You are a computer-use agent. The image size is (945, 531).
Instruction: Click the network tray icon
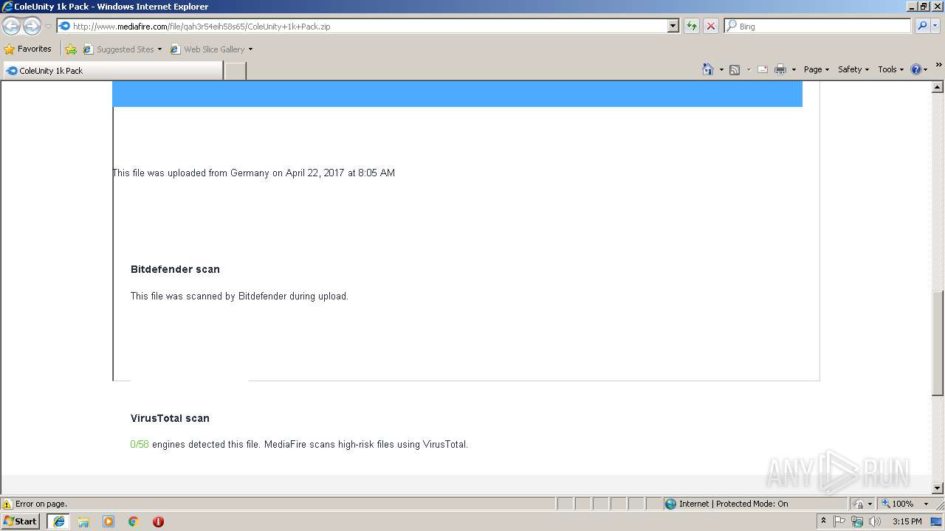point(857,521)
